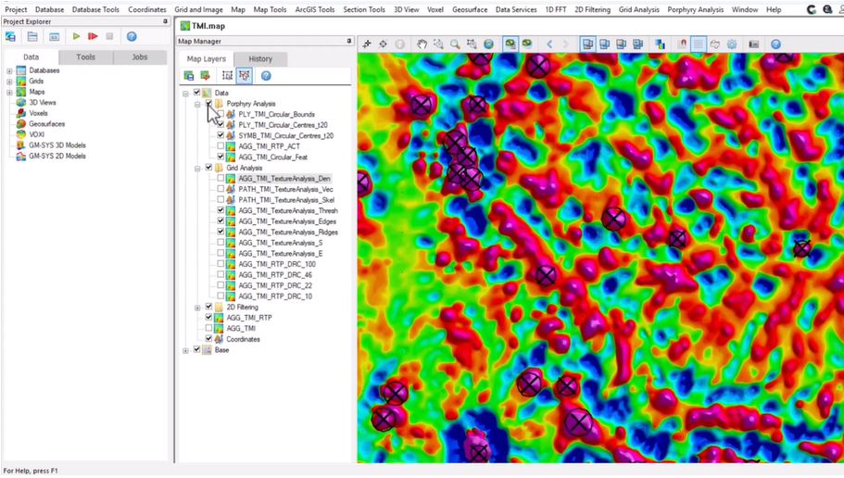Select the AGG_TMI_TextureAnalysis_Ridges layer row
The height and width of the screenshot is (478, 844).
pyautogui.click(x=288, y=232)
